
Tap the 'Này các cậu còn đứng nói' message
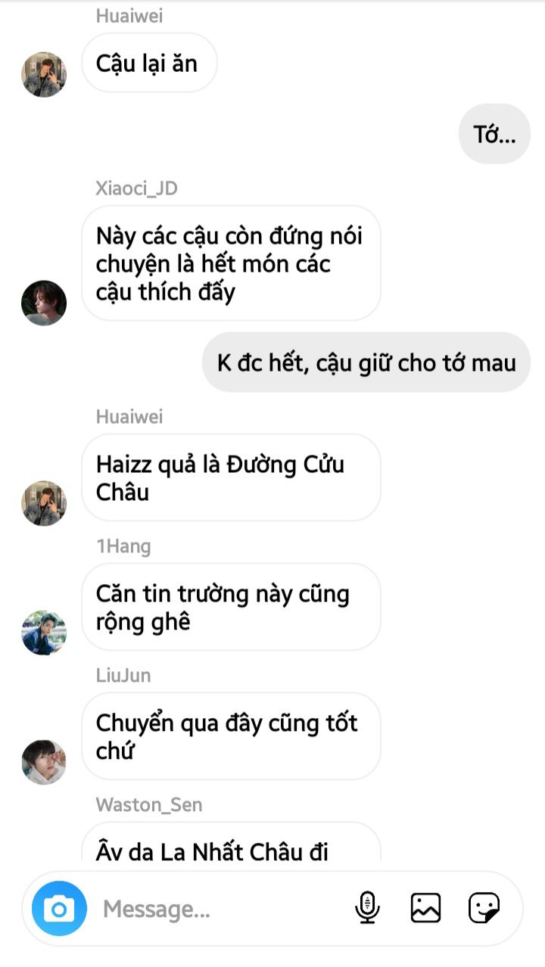pos(231,263)
